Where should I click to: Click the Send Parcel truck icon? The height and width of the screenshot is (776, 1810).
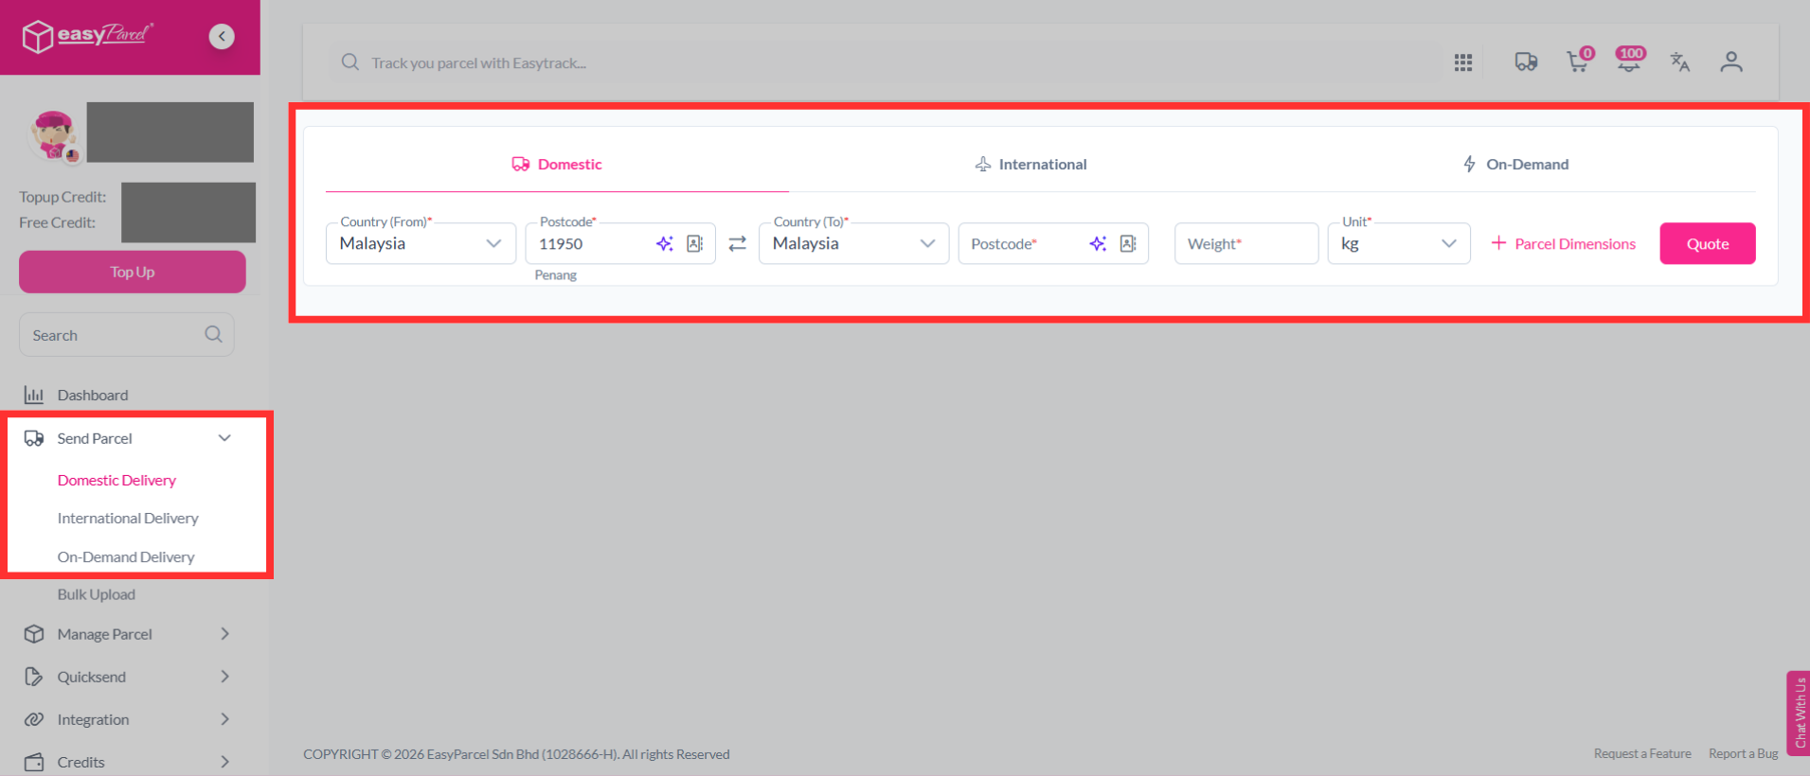point(34,438)
